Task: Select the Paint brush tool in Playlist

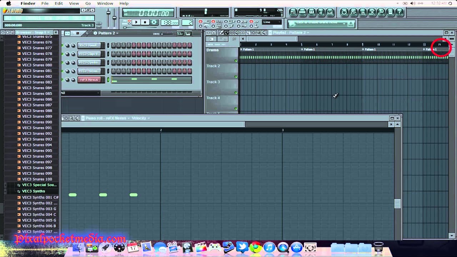Action: 227,32
